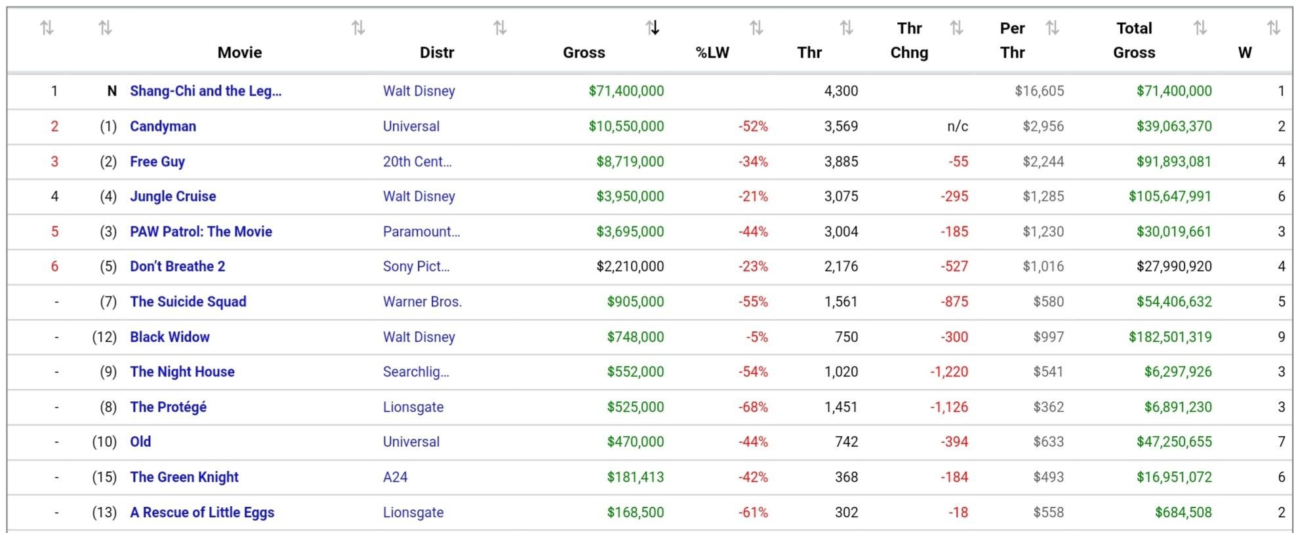Open Walt Disney distributor for Jungle Cruise

click(418, 196)
